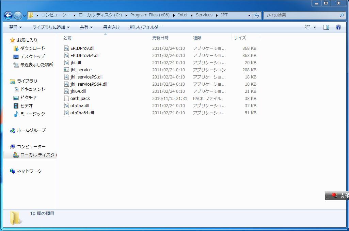
Task: Create a folder via 新しいフォルダー
Action: [146, 27]
